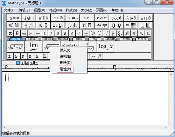
Task: Open the relational symbols palette (≤≠≈)
Action: [14, 18]
